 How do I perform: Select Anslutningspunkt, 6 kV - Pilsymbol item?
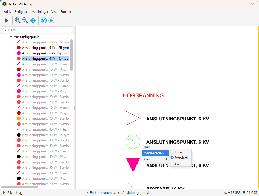click(45, 48)
